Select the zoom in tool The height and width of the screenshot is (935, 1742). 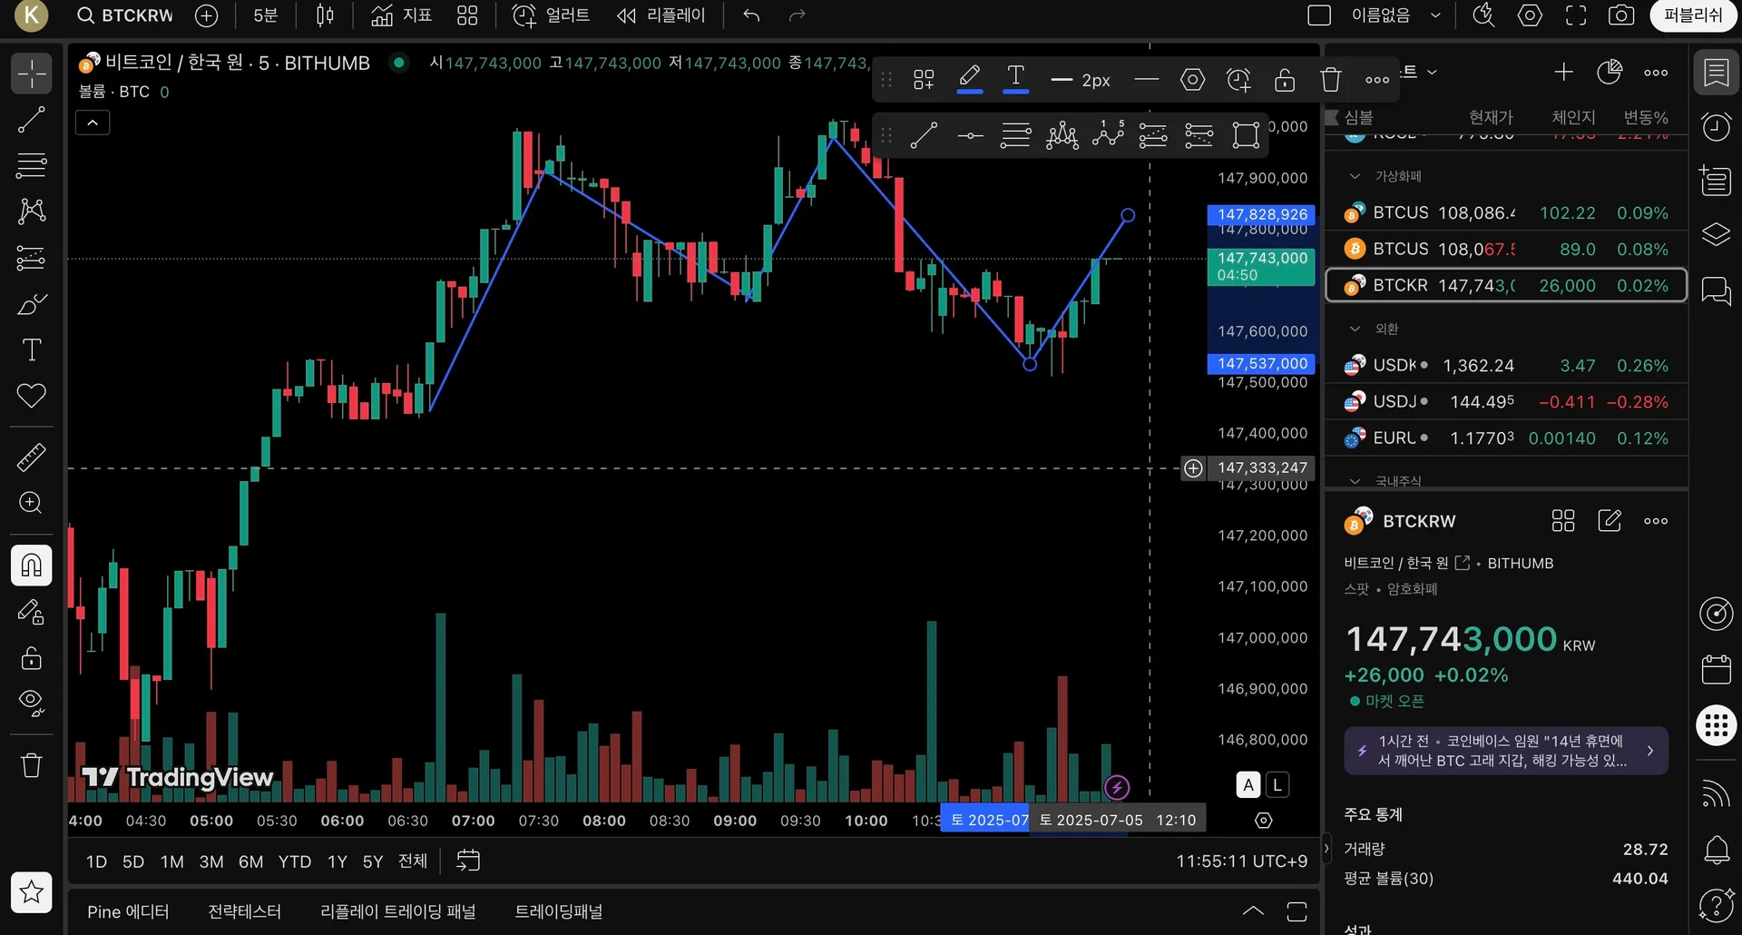[32, 503]
